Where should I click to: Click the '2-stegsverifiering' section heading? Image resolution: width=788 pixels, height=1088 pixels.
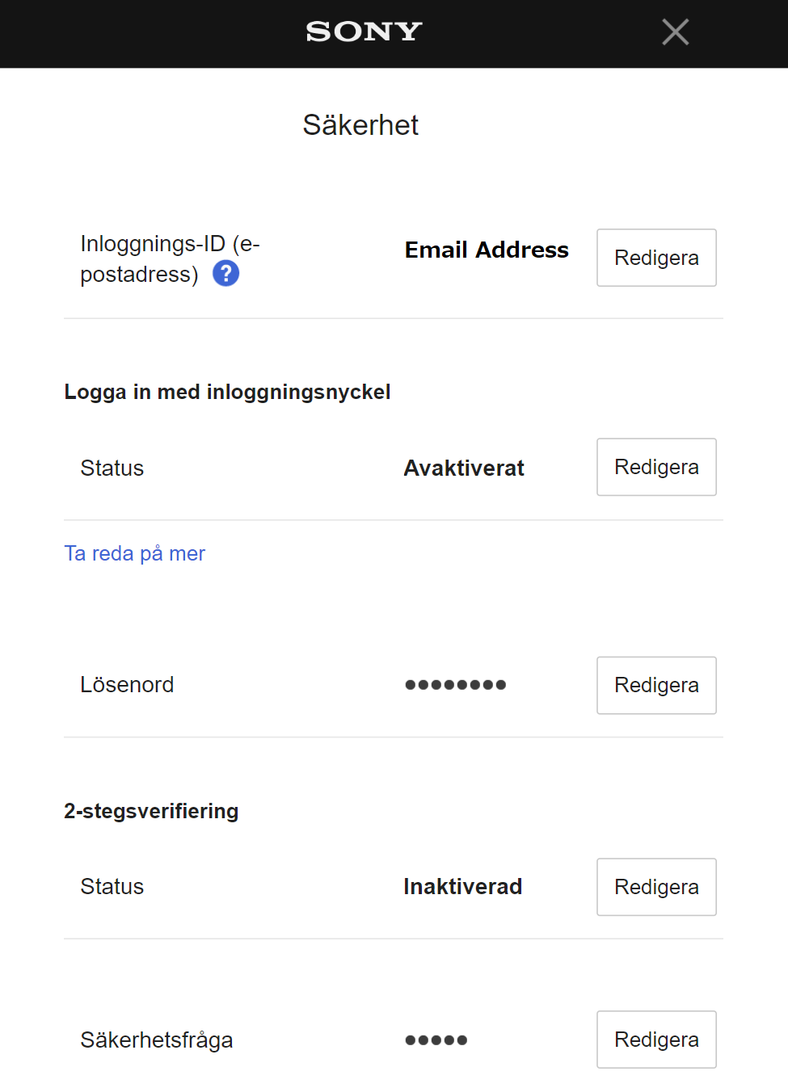[151, 811]
